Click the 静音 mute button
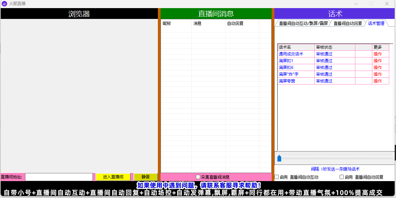This screenshot has width=396, height=198. (x=145, y=177)
